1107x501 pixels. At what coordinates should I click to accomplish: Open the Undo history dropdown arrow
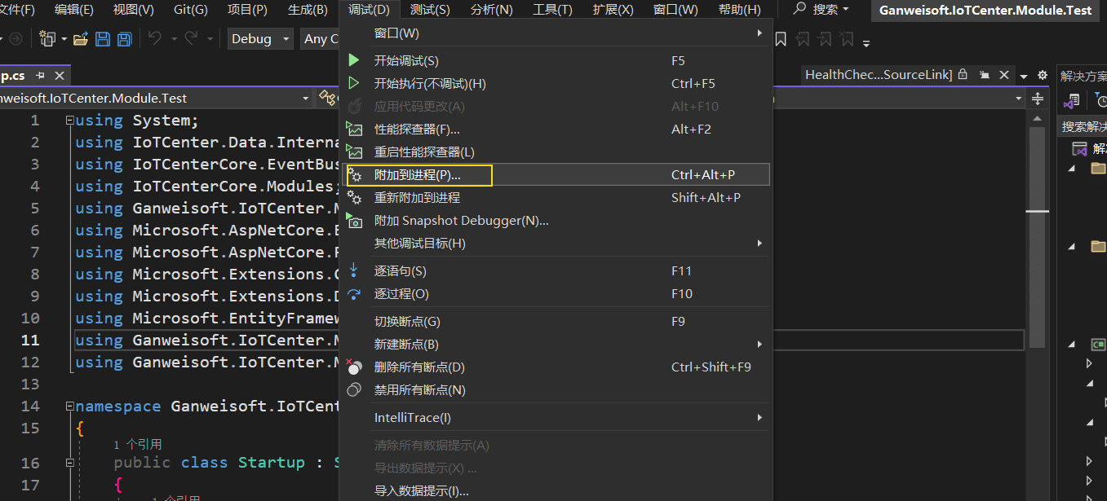point(173,39)
